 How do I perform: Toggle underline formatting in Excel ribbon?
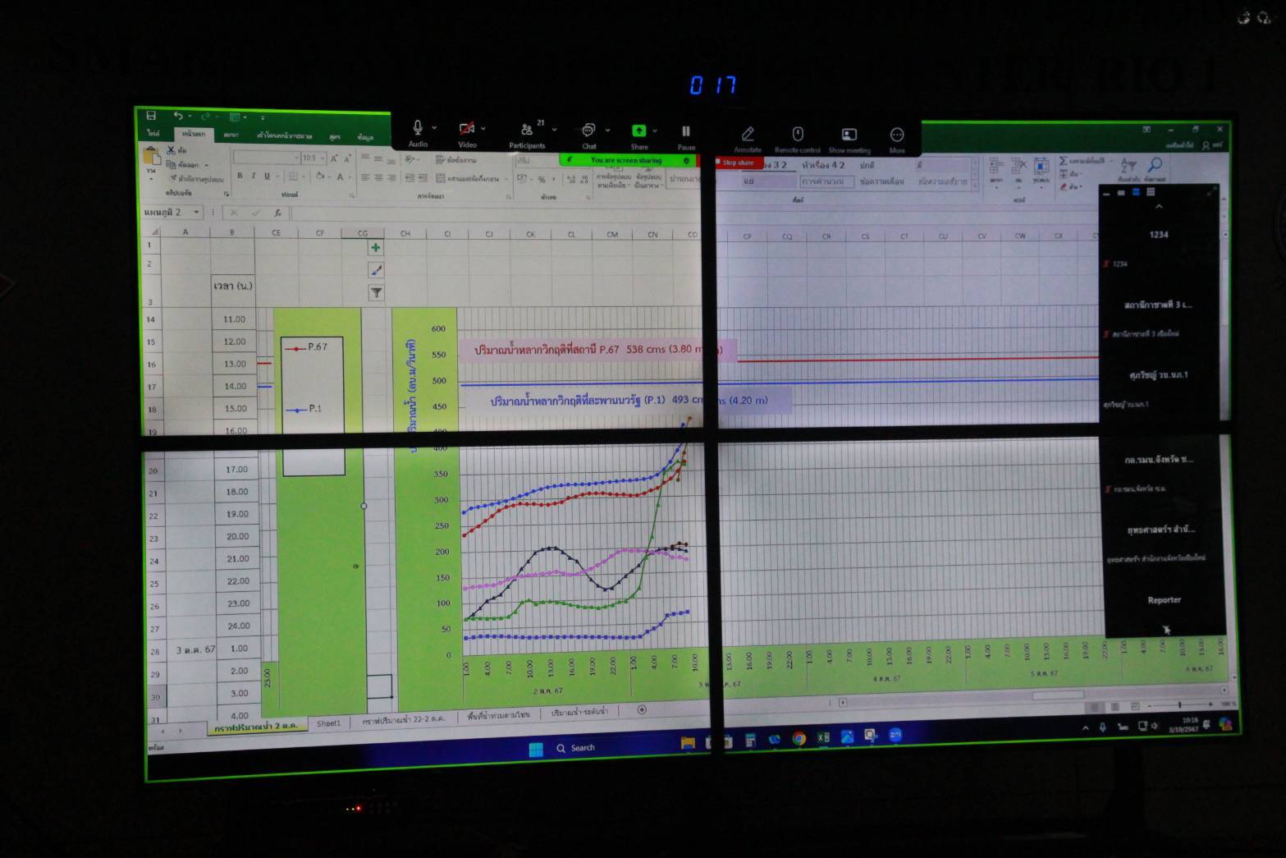266,176
